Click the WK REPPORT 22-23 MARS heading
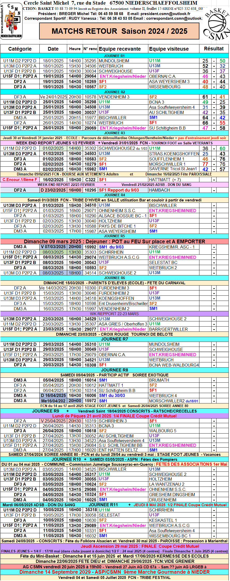 point(114,314)
